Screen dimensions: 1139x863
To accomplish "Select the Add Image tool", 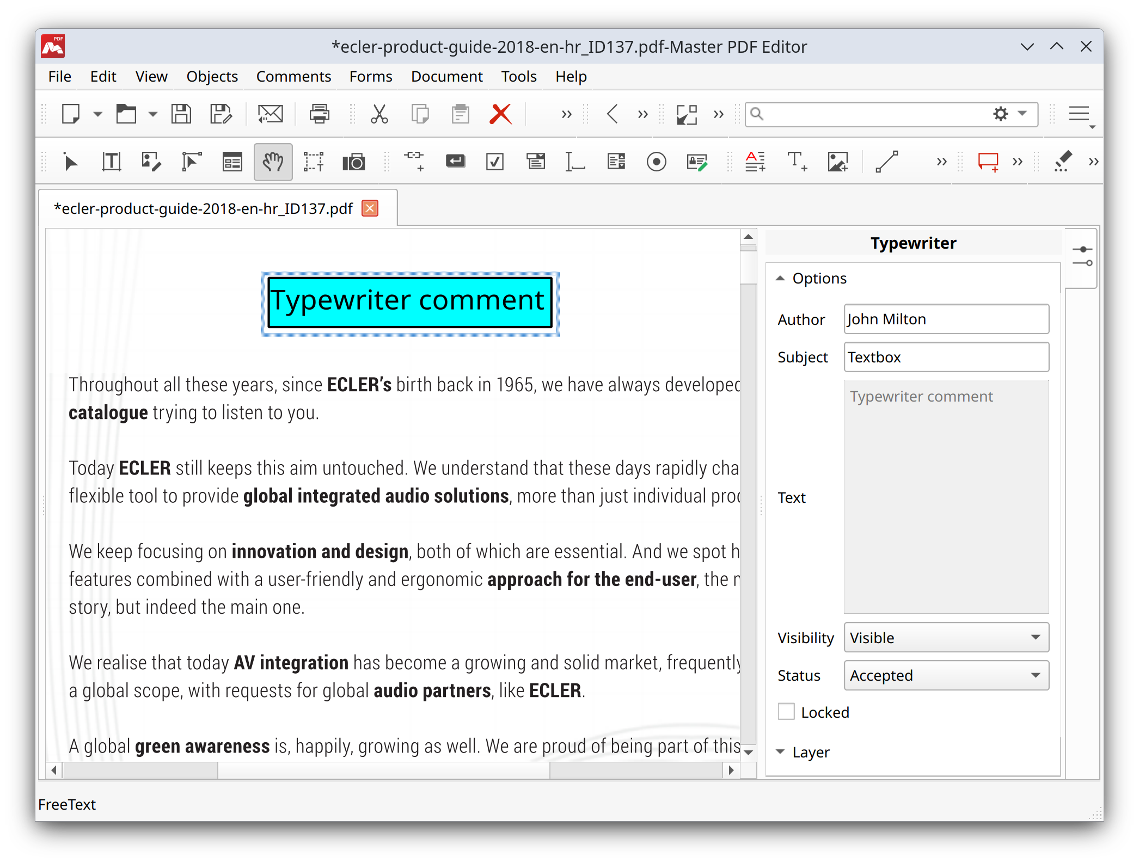I will (837, 162).
